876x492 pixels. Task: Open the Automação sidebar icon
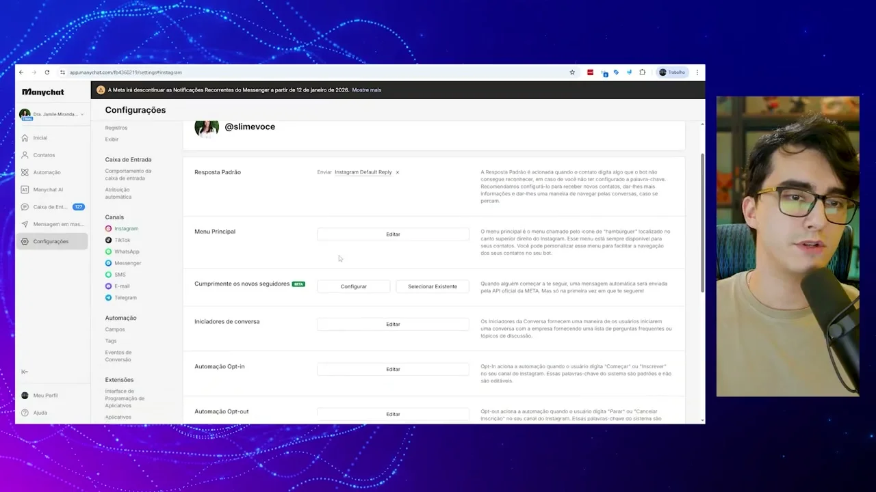point(25,172)
